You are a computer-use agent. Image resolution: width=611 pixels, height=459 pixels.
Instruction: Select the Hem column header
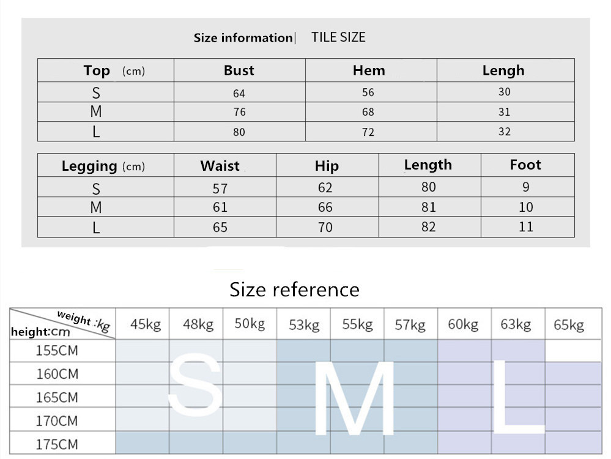point(369,70)
